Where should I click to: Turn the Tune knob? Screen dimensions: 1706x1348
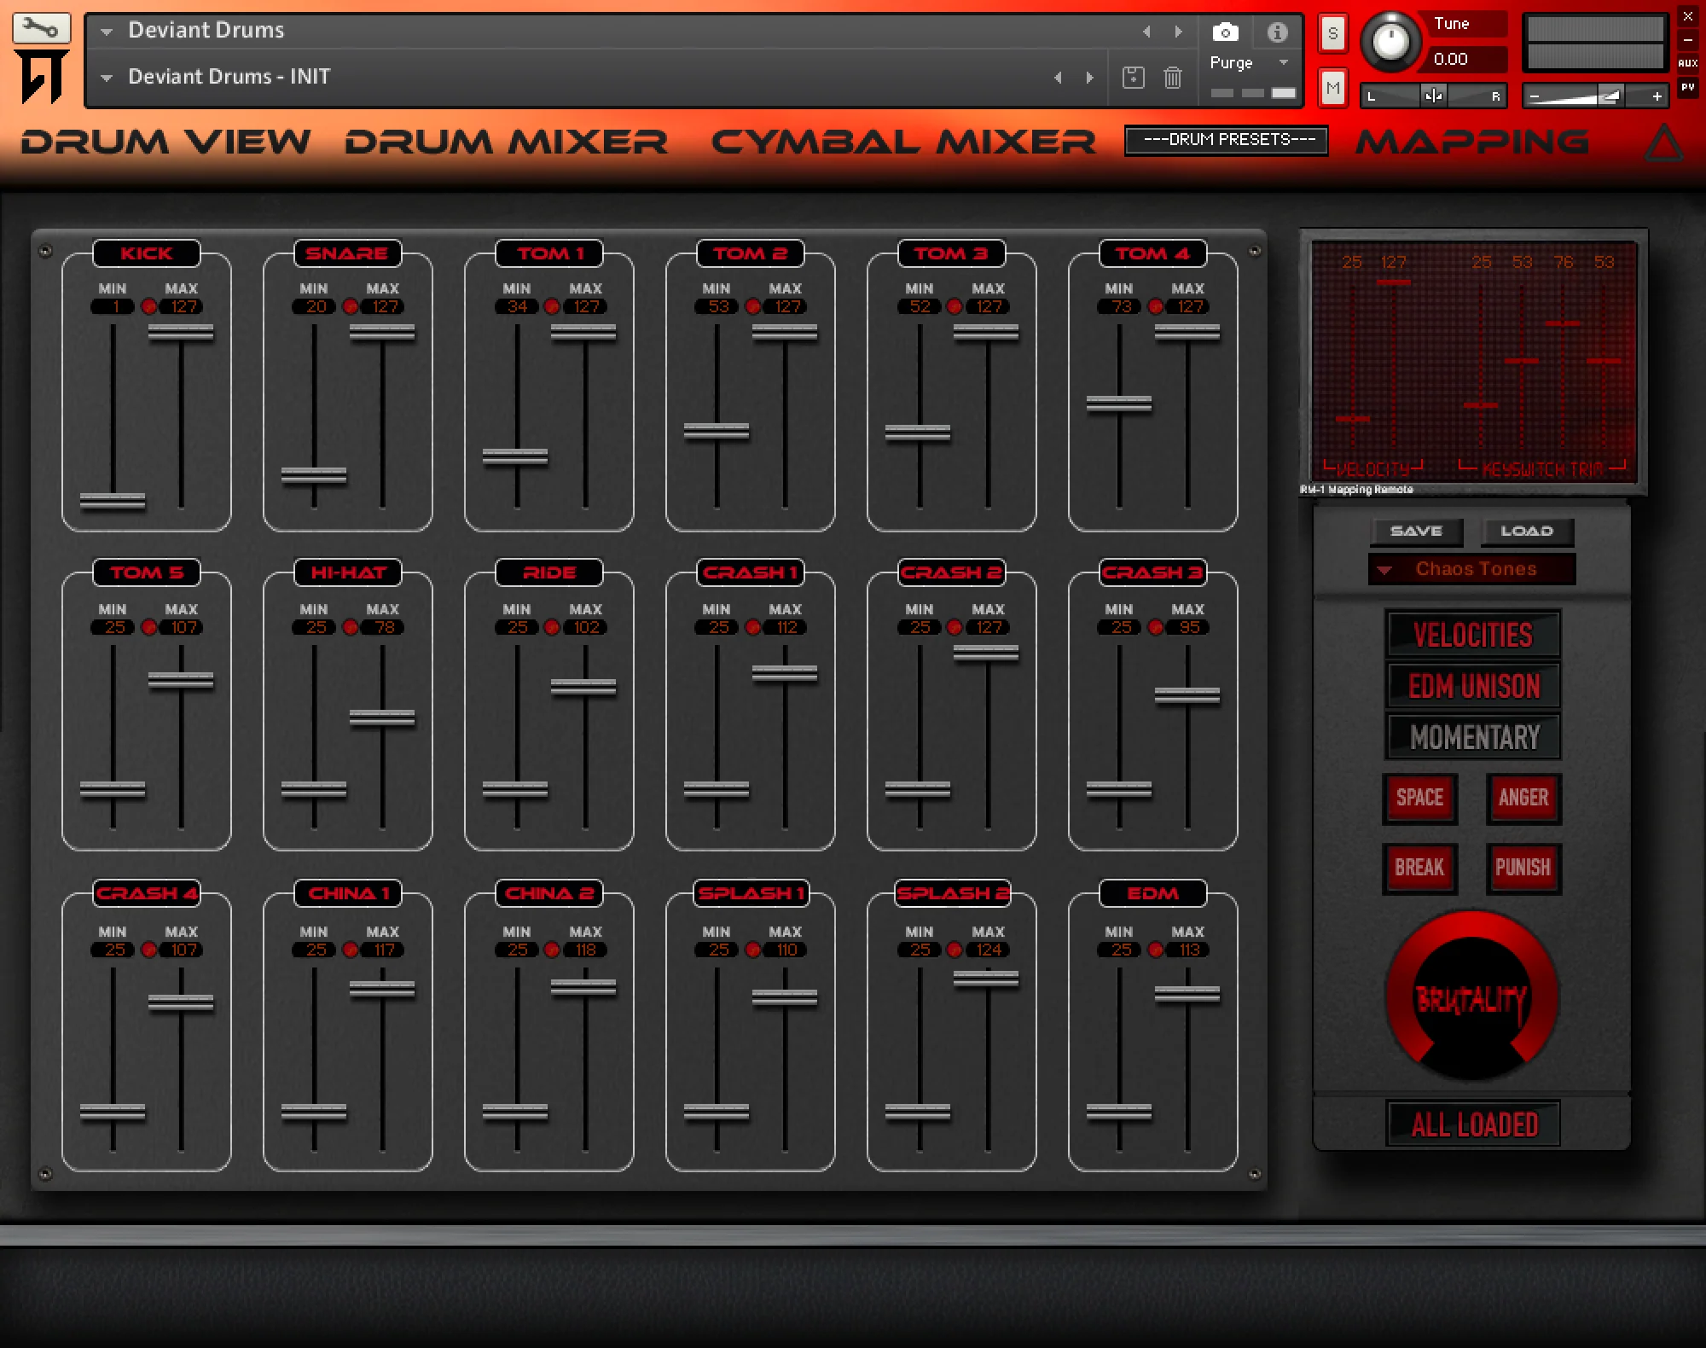pyautogui.click(x=1390, y=40)
